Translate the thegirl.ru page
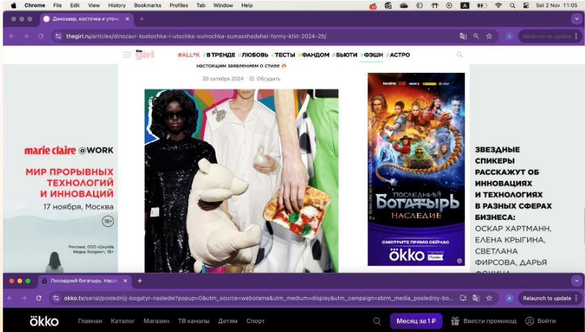 tap(463, 36)
